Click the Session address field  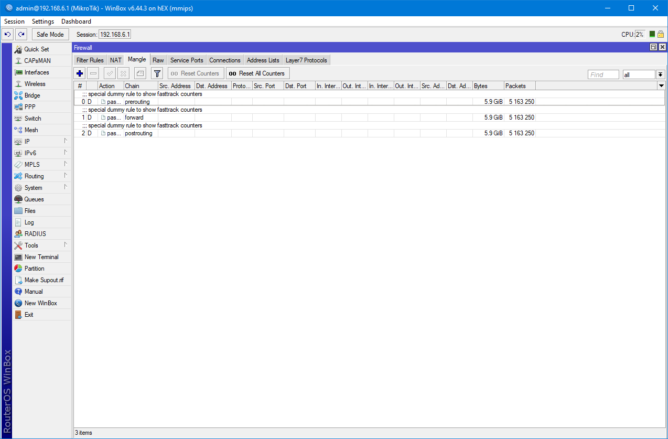(115, 34)
